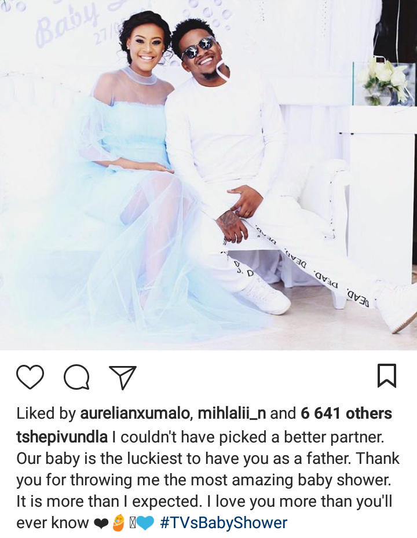Tap the black heart emoji in caption
Image resolution: width=417 pixels, height=538 pixels.
[101, 524]
